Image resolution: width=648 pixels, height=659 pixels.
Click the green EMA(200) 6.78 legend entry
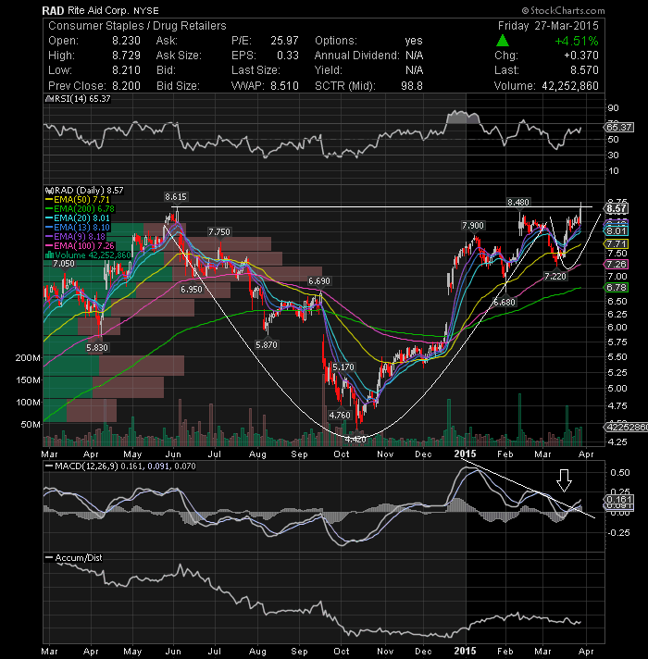(x=80, y=209)
